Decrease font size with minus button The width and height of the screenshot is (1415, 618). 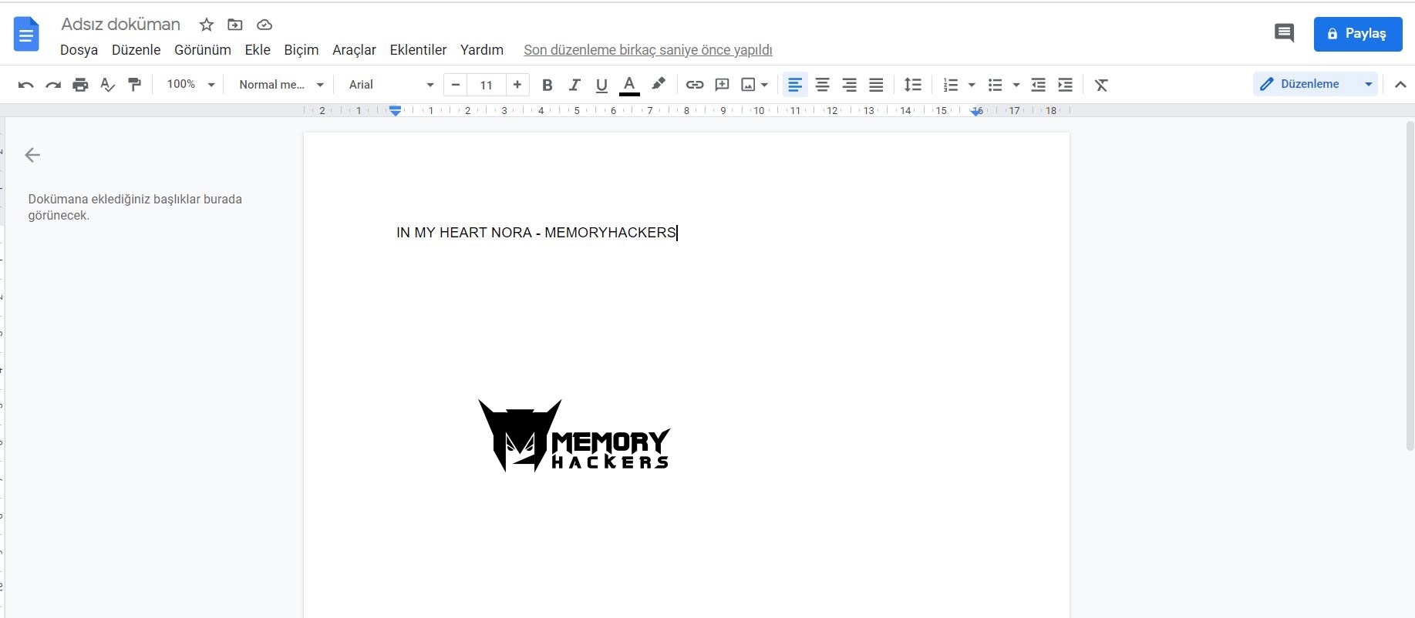point(456,85)
